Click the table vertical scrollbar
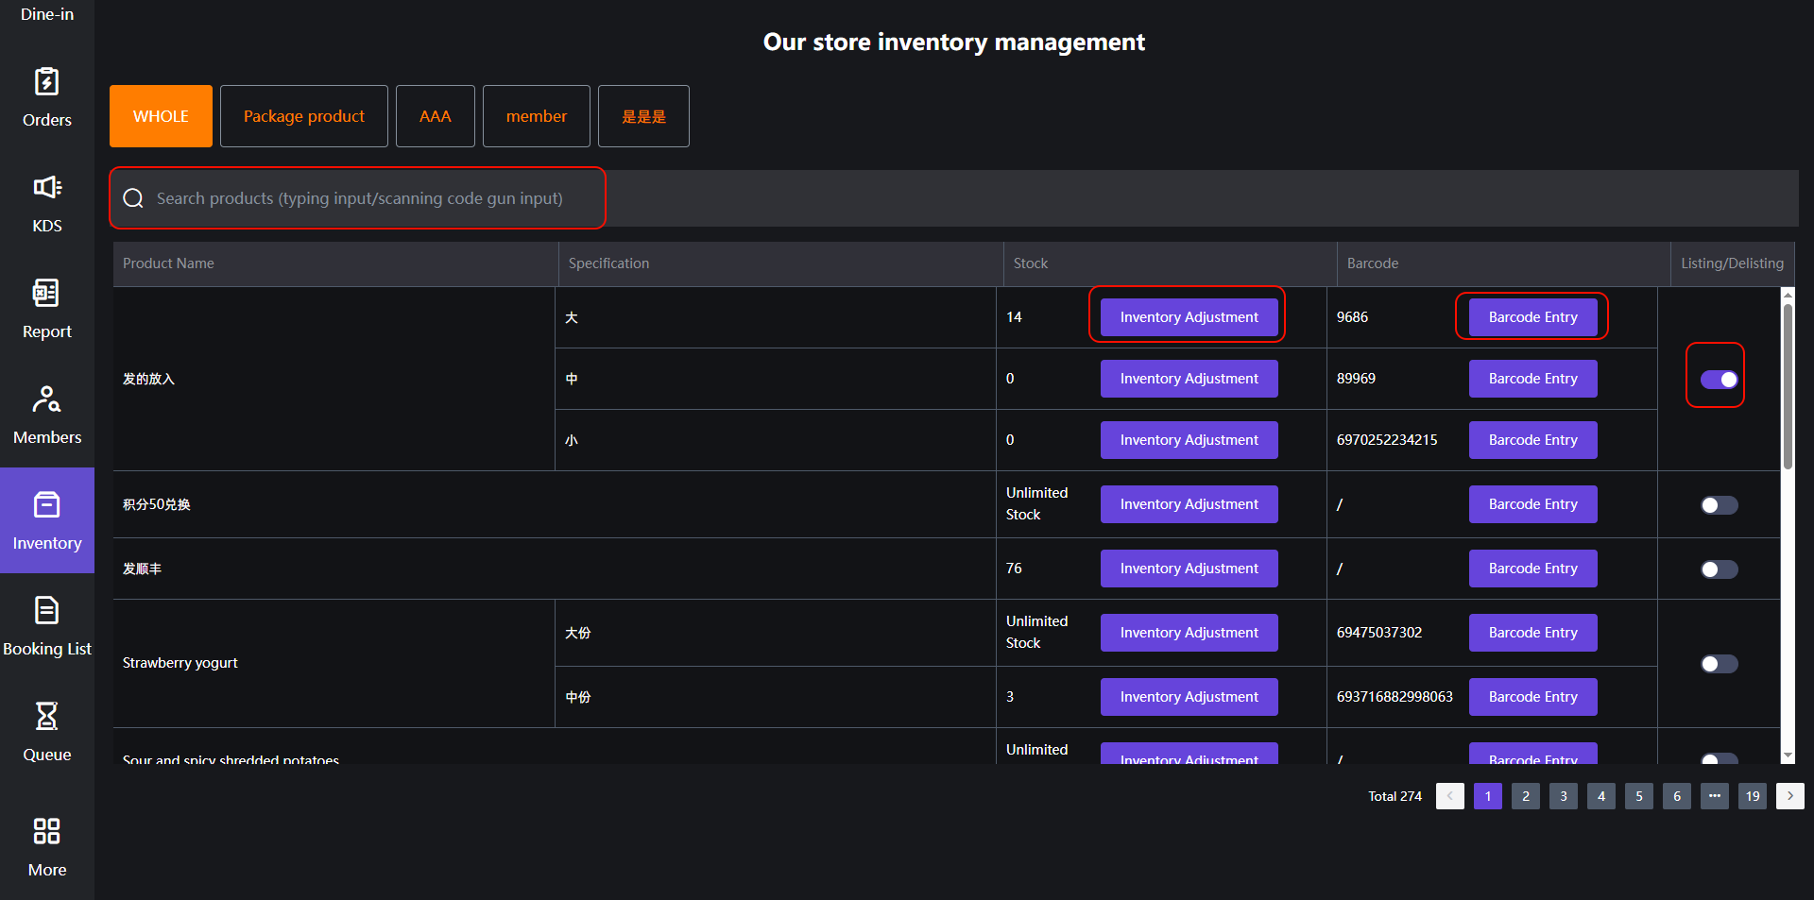Viewport: 1814px width, 900px height. pyautogui.click(x=1788, y=387)
